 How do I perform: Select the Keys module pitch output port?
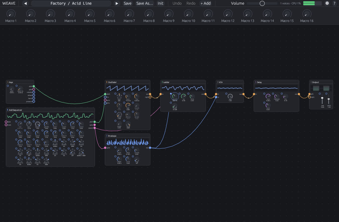(34, 86)
